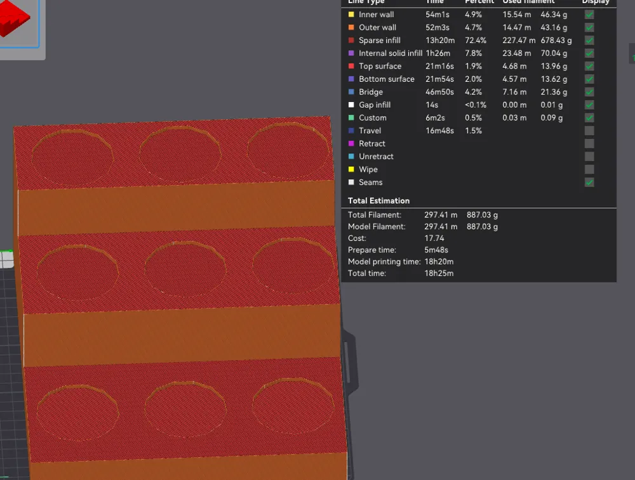635x480 pixels.
Task: Click the Internal solid infill purple swatch
Action: (x=351, y=53)
